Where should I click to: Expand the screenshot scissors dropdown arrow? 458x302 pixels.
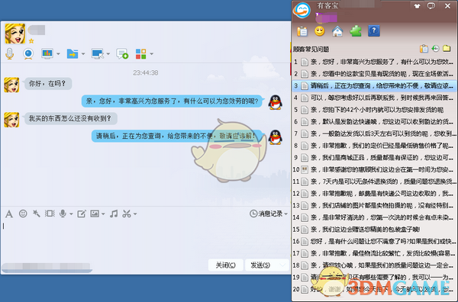[x=135, y=214]
